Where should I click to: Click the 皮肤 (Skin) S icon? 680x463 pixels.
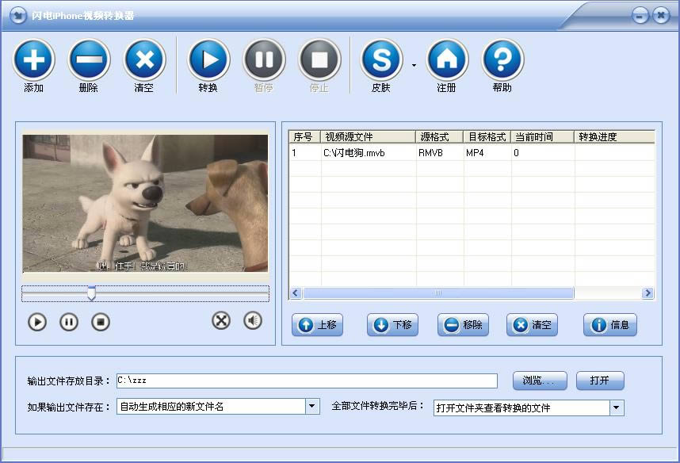tap(382, 60)
